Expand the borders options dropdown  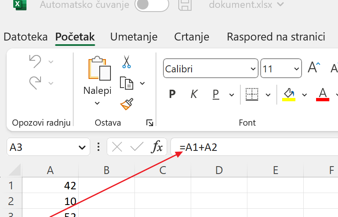[x=268, y=95]
